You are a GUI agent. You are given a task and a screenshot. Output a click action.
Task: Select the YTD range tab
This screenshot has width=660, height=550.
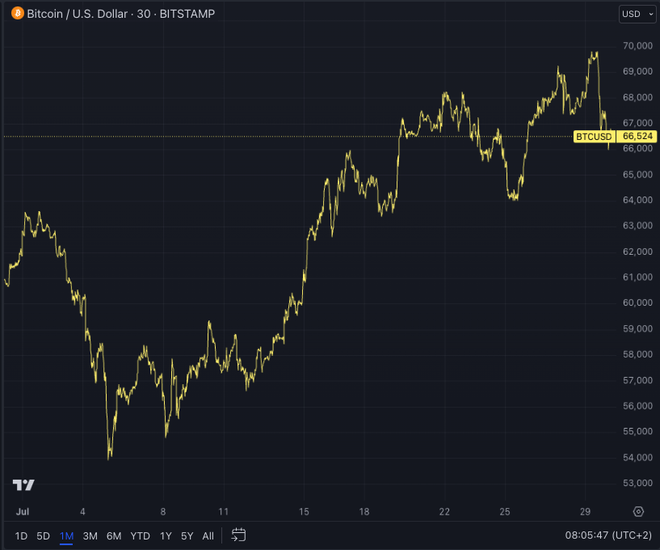(140, 535)
